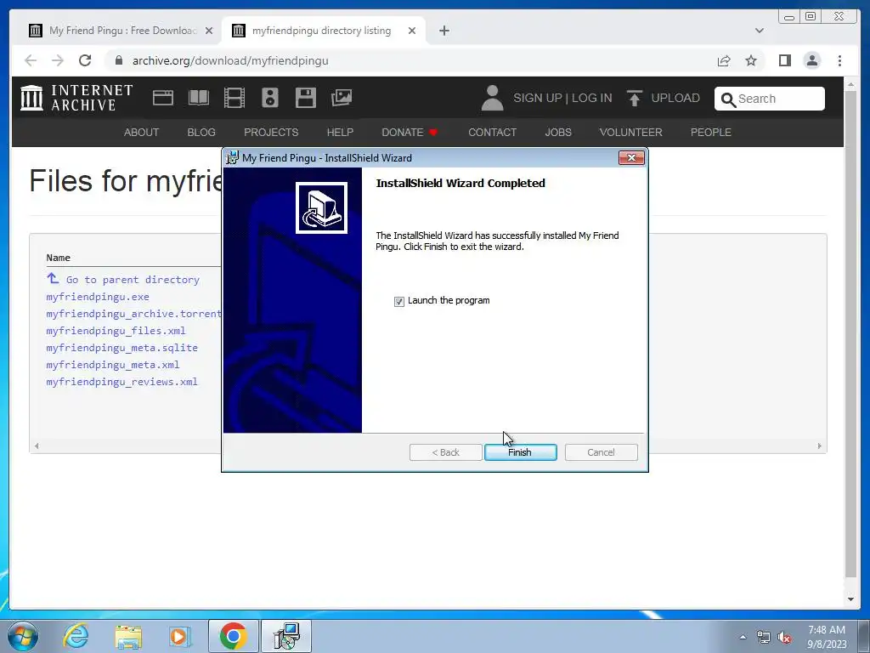
Task: Open the Images icon in Archive header
Action: pos(342,98)
